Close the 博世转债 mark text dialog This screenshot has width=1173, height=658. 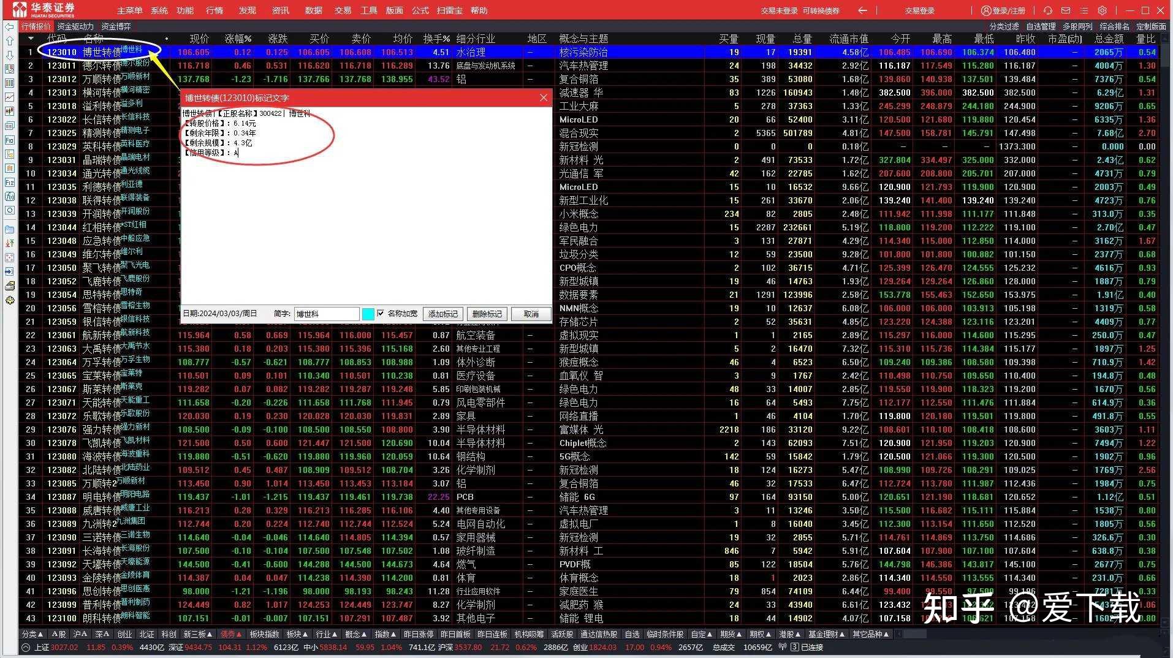coord(544,98)
